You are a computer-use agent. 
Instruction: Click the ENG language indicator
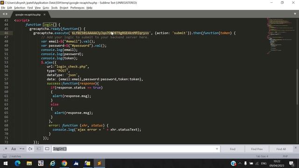click(263, 163)
